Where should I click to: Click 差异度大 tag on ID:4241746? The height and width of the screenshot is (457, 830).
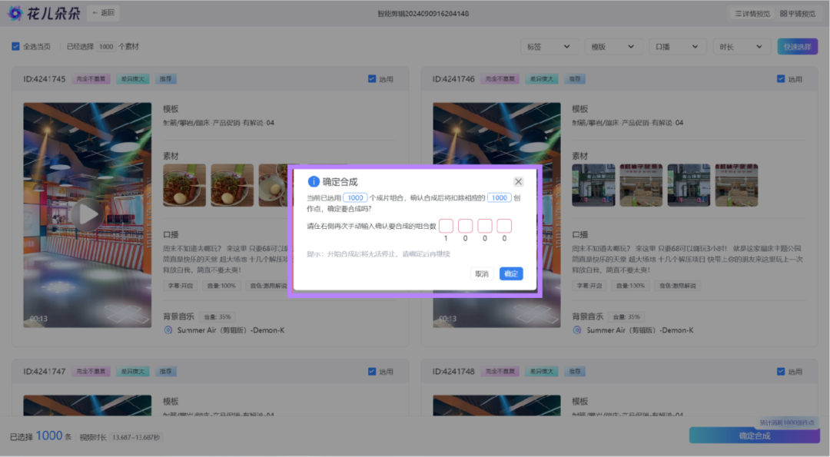(x=542, y=79)
